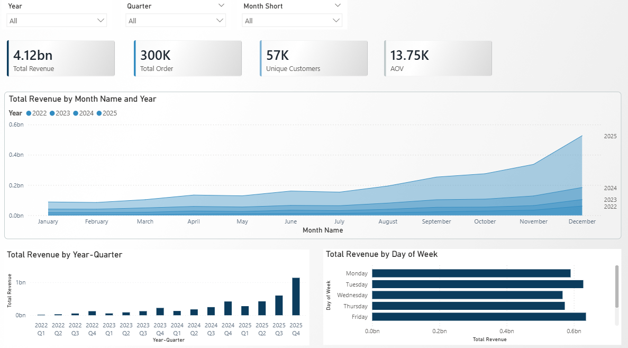Select the 2025 Q2 revenue bar
Image resolution: width=628 pixels, height=348 pixels.
coord(262,308)
